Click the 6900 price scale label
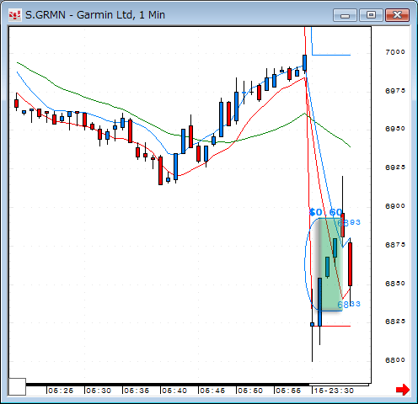The width and height of the screenshot is (418, 404). (x=395, y=206)
